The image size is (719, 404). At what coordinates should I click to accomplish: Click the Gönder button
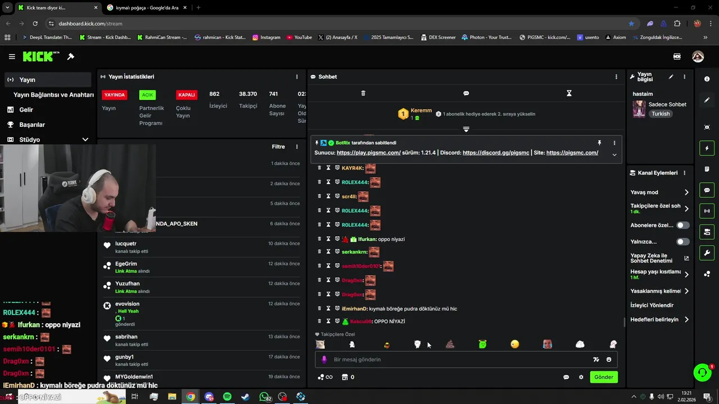[x=604, y=377]
